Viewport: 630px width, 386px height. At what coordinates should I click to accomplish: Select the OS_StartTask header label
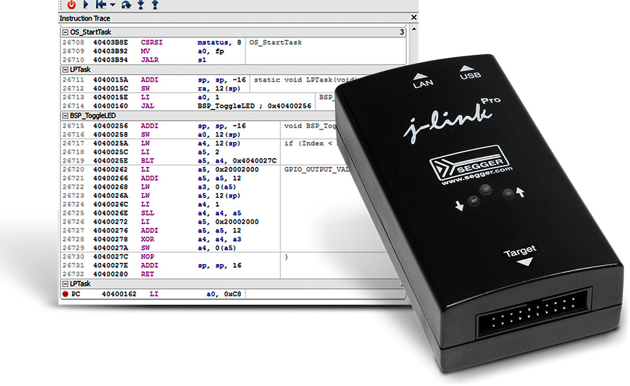[x=91, y=32]
